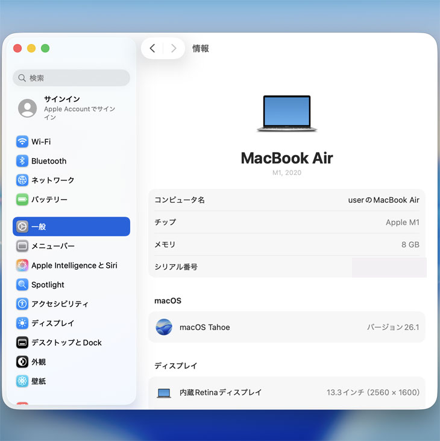Open Apple Intelligence と Siri icon
The width and height of the screenshot is (440, 441).
(x=22, y=265)
